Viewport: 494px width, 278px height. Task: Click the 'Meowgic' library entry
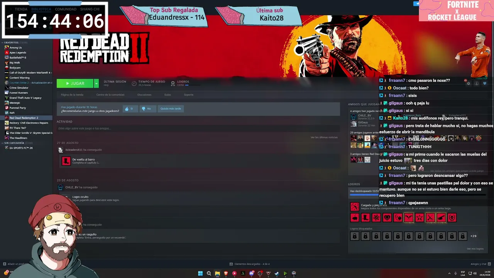(x=26, y=103)
